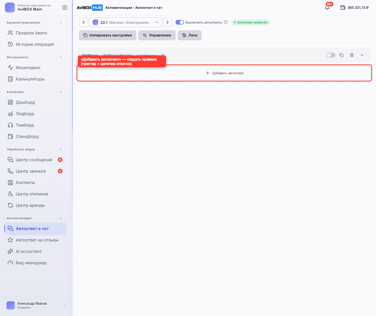Click the wallet balance icon
Image resolution: width=376 pixels, height=316 pixels.
(343, 8)
